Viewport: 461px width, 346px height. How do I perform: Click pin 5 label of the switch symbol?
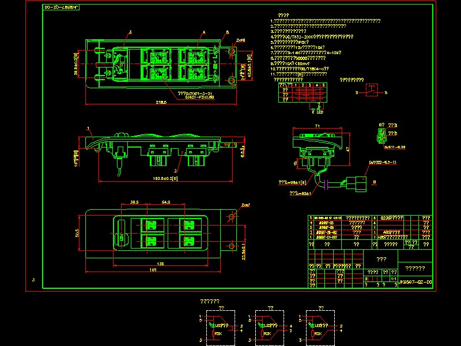(386, 93)
